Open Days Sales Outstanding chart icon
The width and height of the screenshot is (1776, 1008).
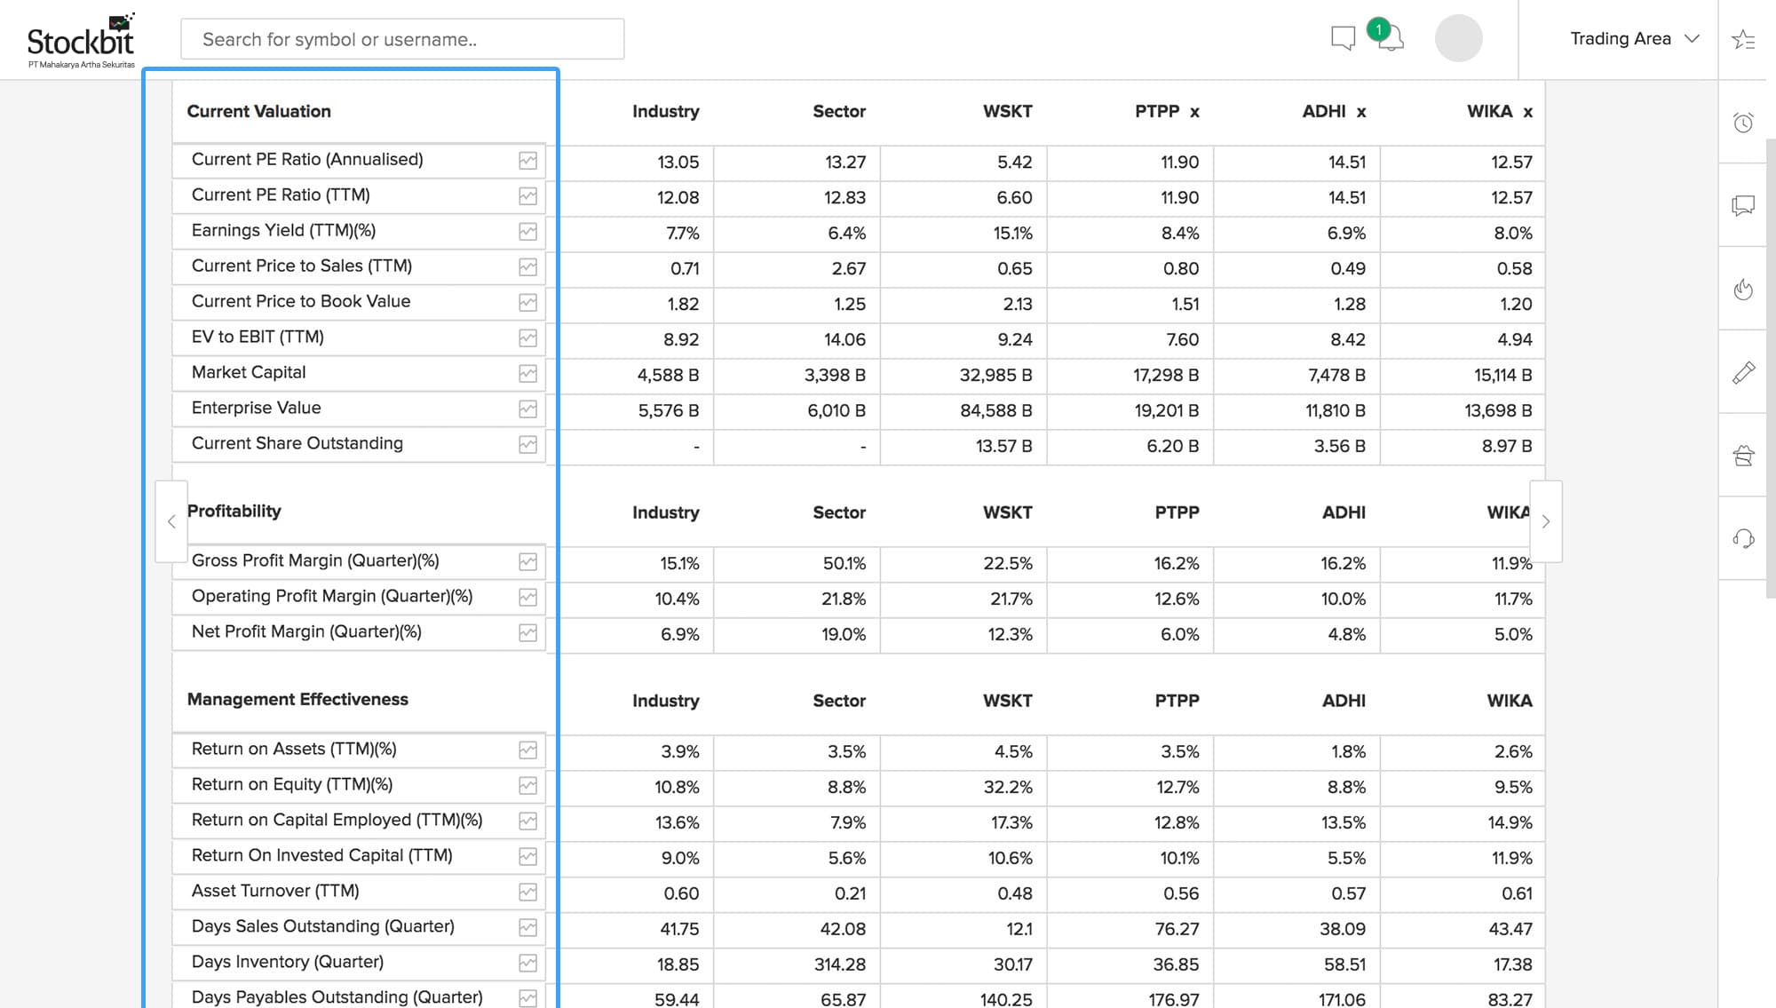pyautogui.click(x=527, y=928)
